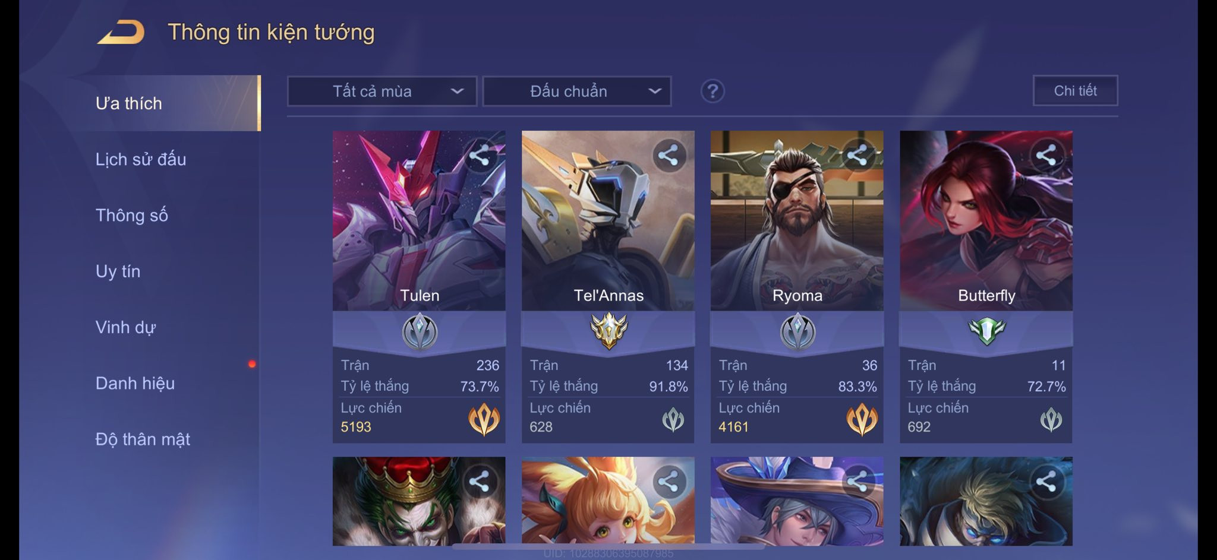Screen dimensions: 1217x560
Task: Tap the golden back arrow icon
Action: pos(121,32)
